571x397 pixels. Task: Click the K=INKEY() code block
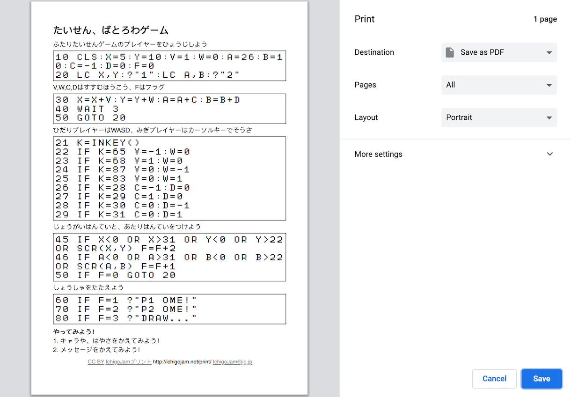[169, 178]
